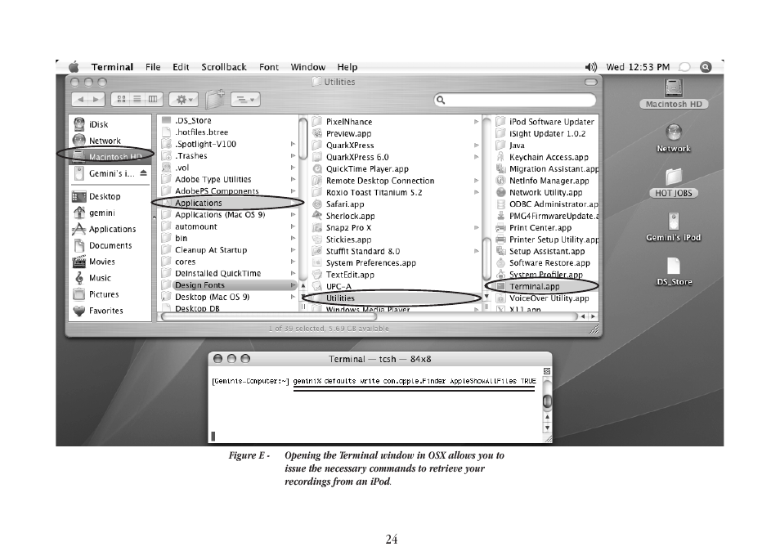780x560 pixels.
Task: Eject Gemini's iPod from the sidebar
Action: [143, 173]
